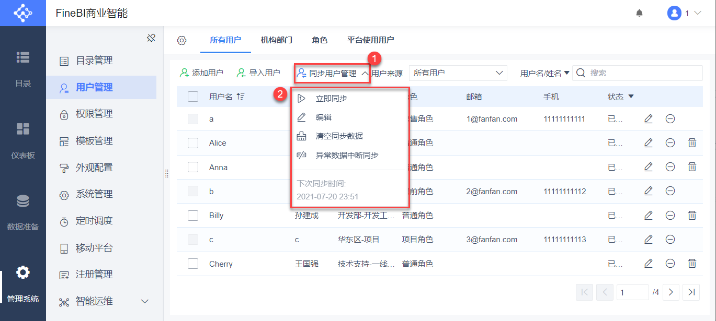716x321 pixels.
Task: Click the 导入用户 button
Action: pyautogui.click(x=258, y=73)
